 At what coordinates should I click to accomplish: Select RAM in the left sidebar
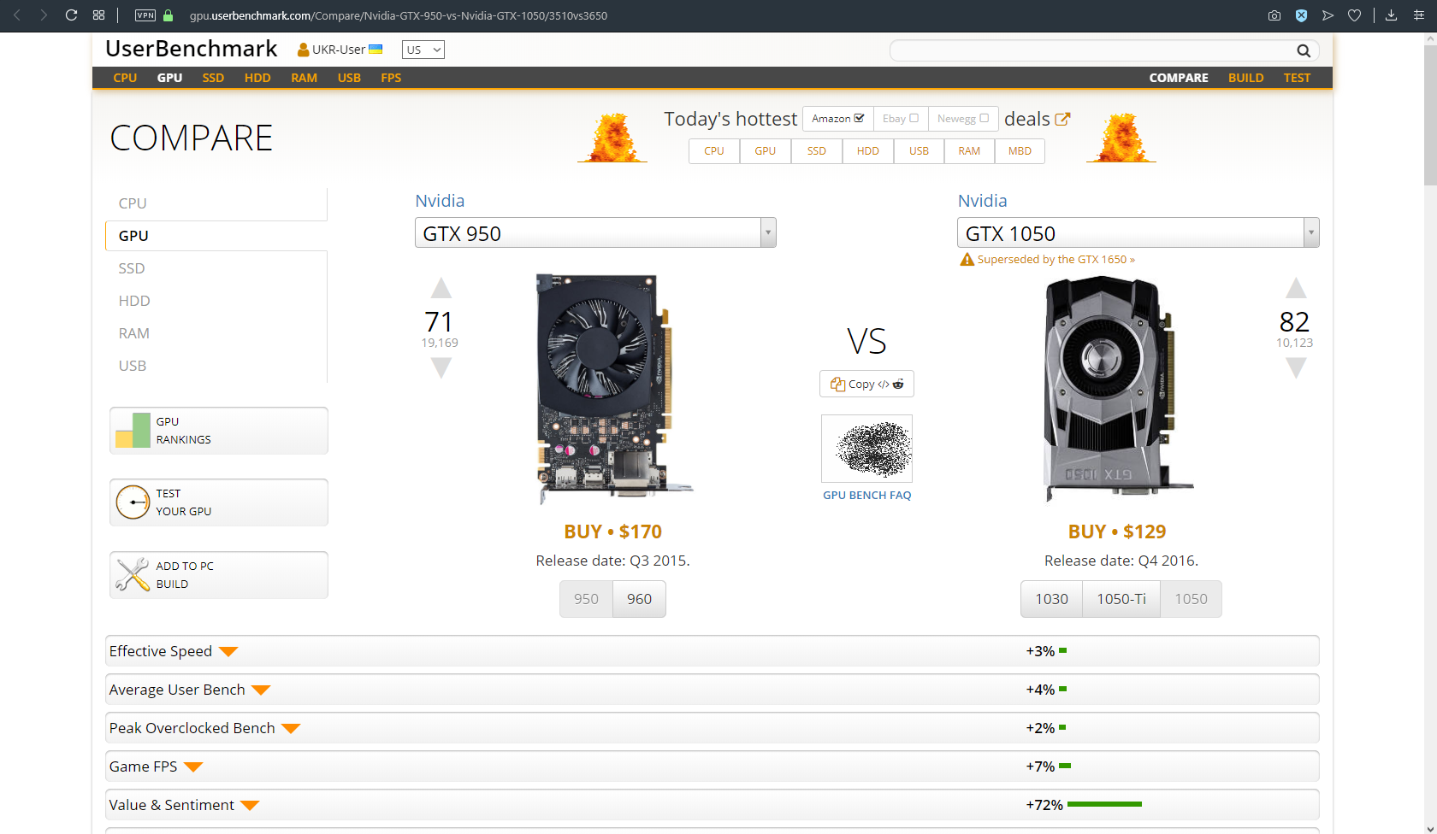(x=134, y=333)
